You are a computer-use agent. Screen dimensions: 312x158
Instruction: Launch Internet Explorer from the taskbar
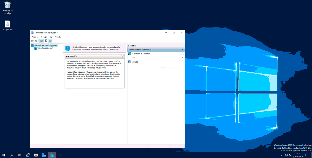[x=28, y=155]
